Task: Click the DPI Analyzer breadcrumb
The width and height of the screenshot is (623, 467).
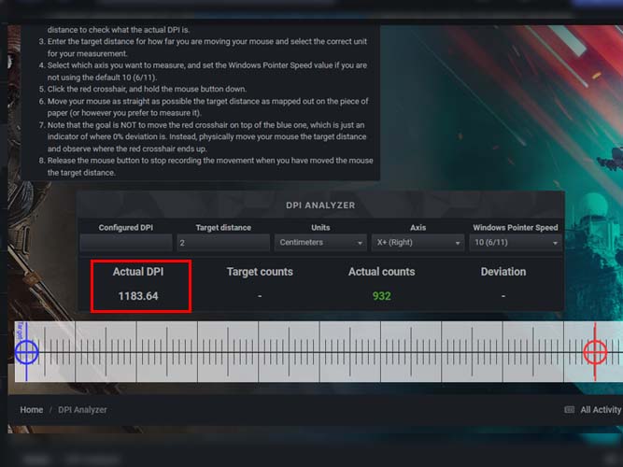Action: [x=82, y=410]
